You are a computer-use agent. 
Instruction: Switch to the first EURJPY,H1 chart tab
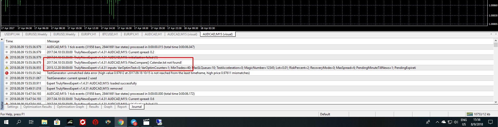point(89,34)
